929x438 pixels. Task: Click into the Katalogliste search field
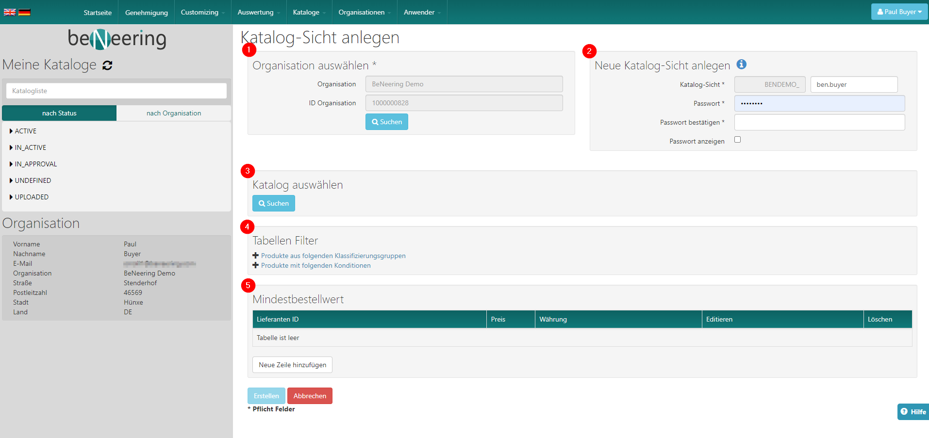[x=116, y=91]
